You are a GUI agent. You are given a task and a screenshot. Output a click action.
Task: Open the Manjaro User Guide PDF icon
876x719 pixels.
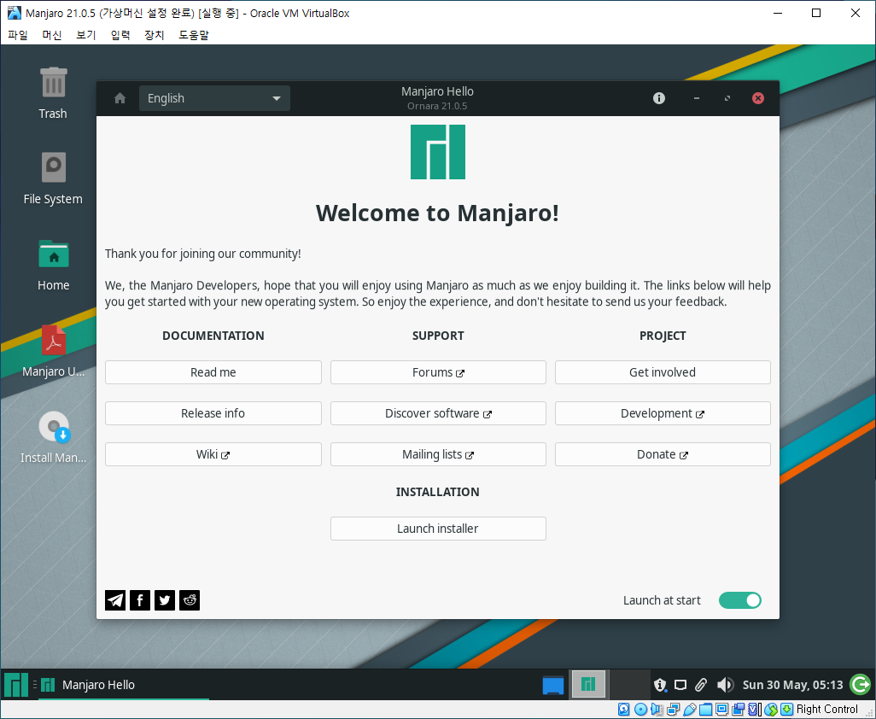53,351
